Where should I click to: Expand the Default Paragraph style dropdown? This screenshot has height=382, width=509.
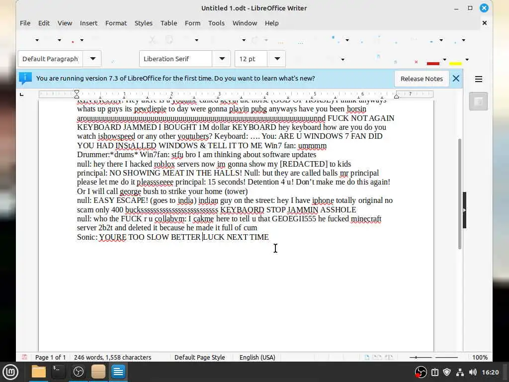(92, 59)
